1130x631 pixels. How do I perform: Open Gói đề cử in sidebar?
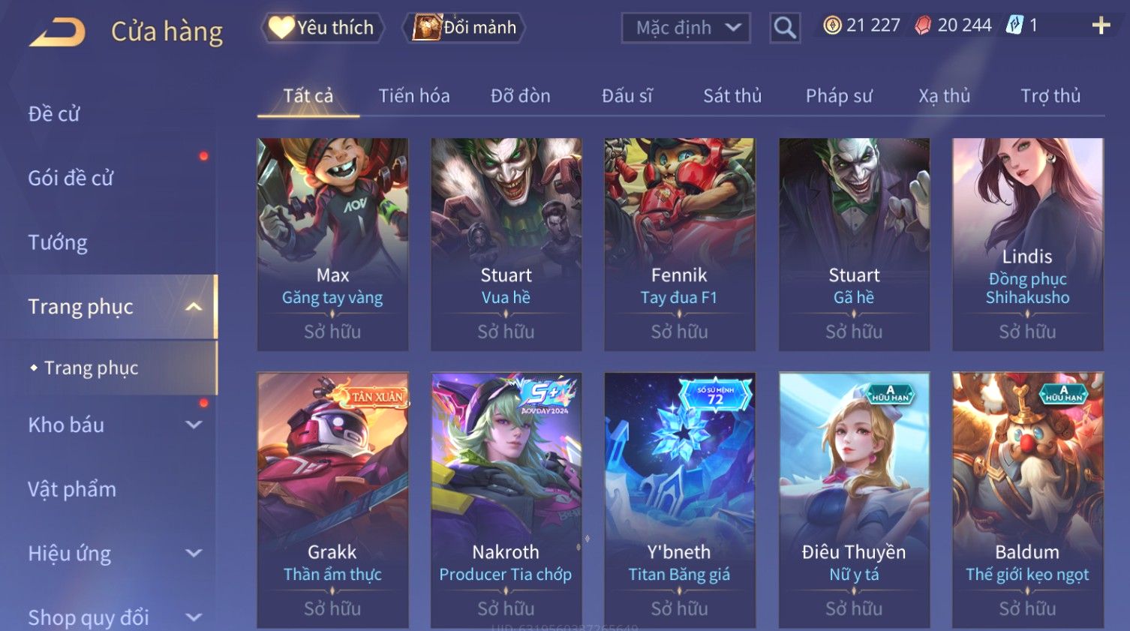click(71, 178)
